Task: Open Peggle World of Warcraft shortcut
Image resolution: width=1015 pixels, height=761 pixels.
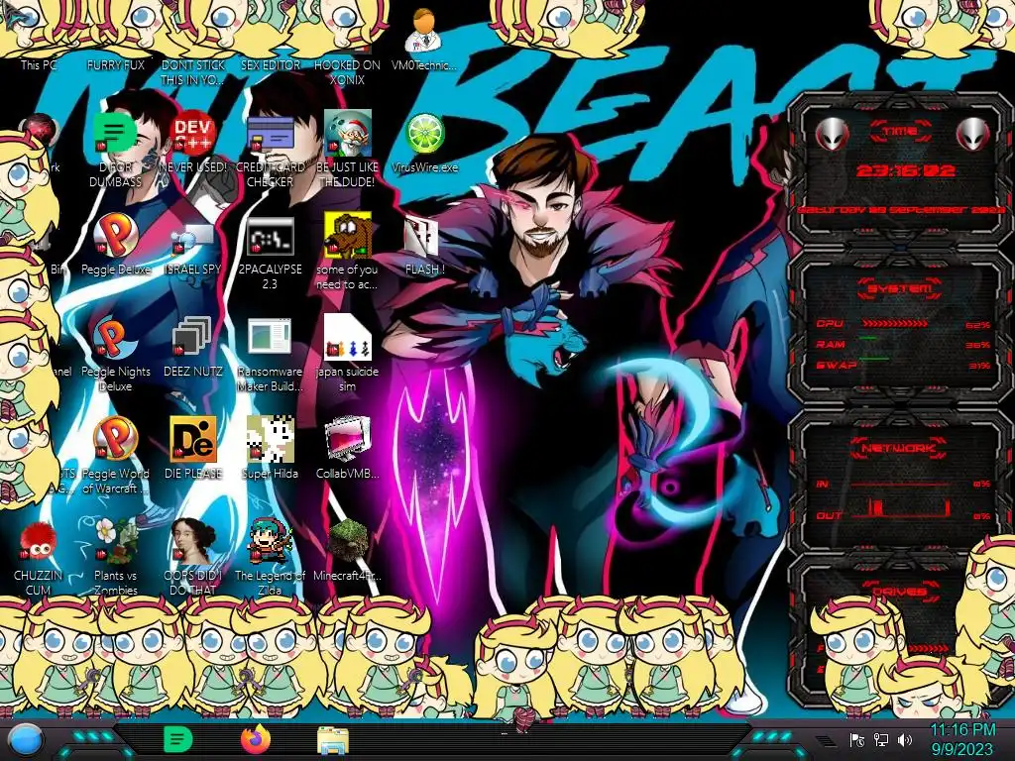Action: (115, 456)
